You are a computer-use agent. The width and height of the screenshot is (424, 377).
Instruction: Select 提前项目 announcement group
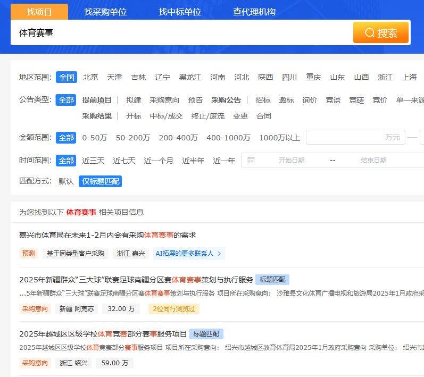click(x=97, y=100)
